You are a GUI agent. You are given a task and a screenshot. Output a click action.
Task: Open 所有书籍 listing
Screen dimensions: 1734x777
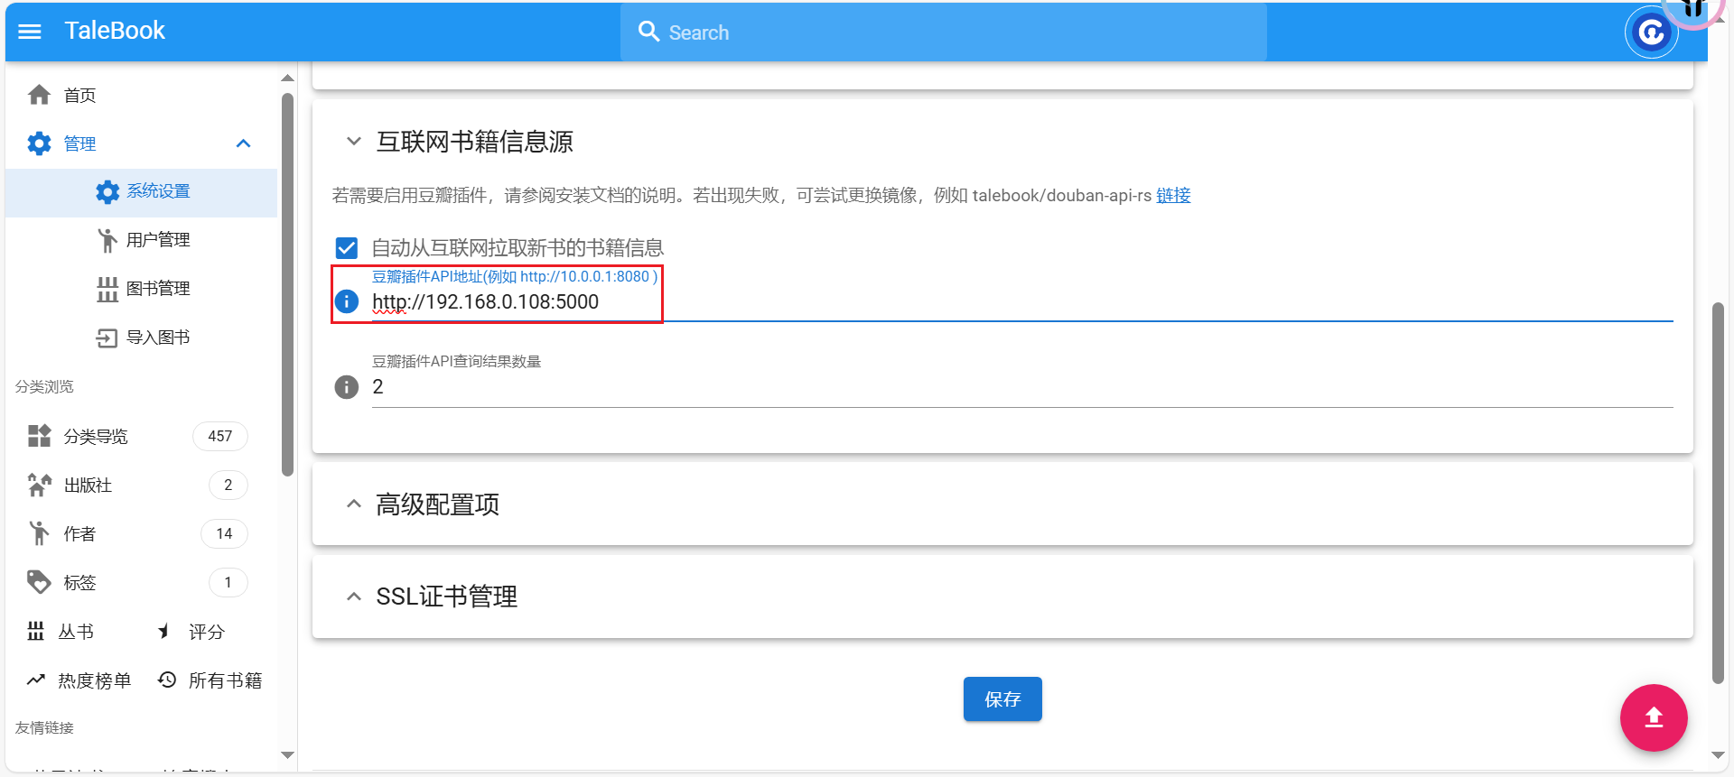[226, 680]
